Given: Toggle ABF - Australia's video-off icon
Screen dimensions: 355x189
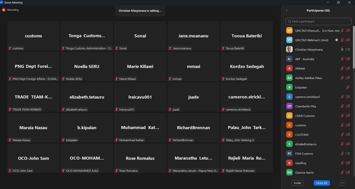Looking at the screenshot, I should [x=348, y=59].
